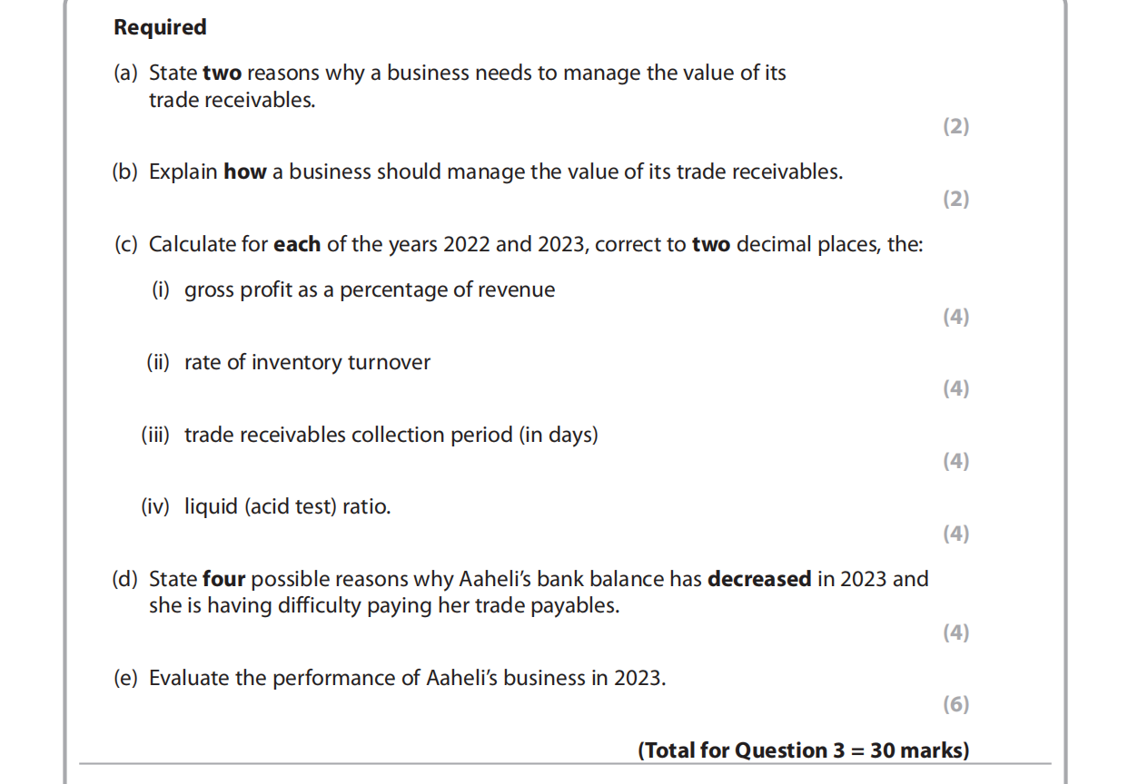Click bold word "each" in question (c)
The image size is (1128, 784).
pyautogui.click(x=297, y=244)
